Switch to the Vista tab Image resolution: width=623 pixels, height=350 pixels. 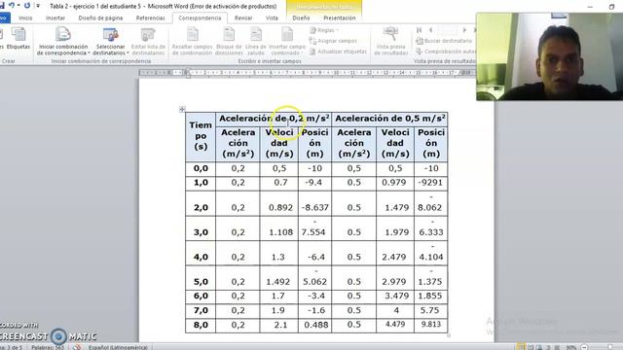click(x=272, y=17)
